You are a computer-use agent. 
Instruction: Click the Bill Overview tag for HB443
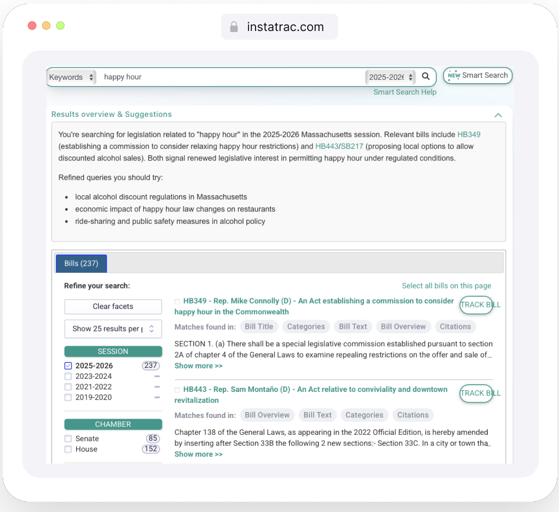267,415
